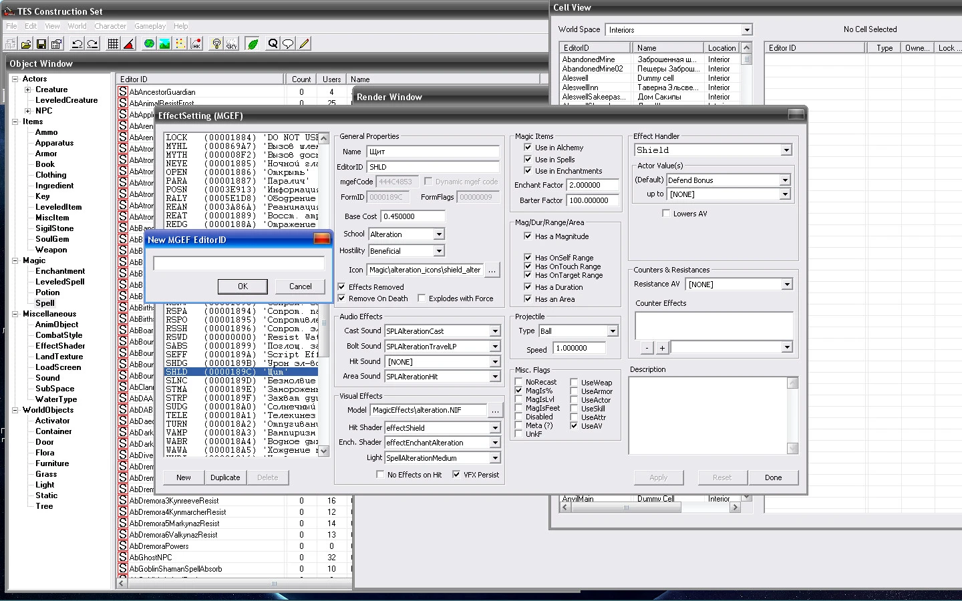The image size is (962, 601).
Task: Toggle the light bulb brightness icon
Action: pos(216,44)
